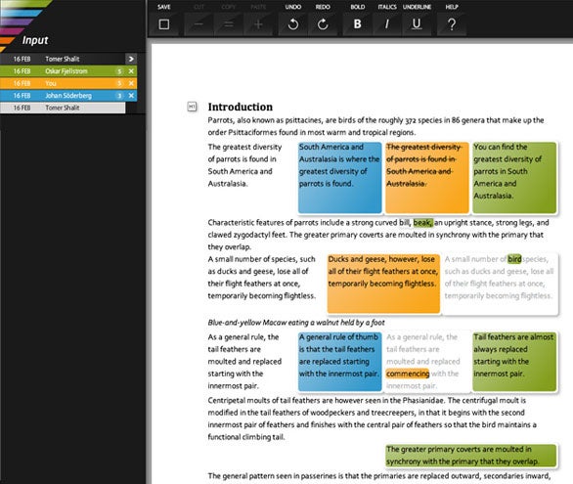This screenshot has height=484, width=573.
Task: Expand the top Tomer Shalit row arrow
Action: tap(131, 59)
